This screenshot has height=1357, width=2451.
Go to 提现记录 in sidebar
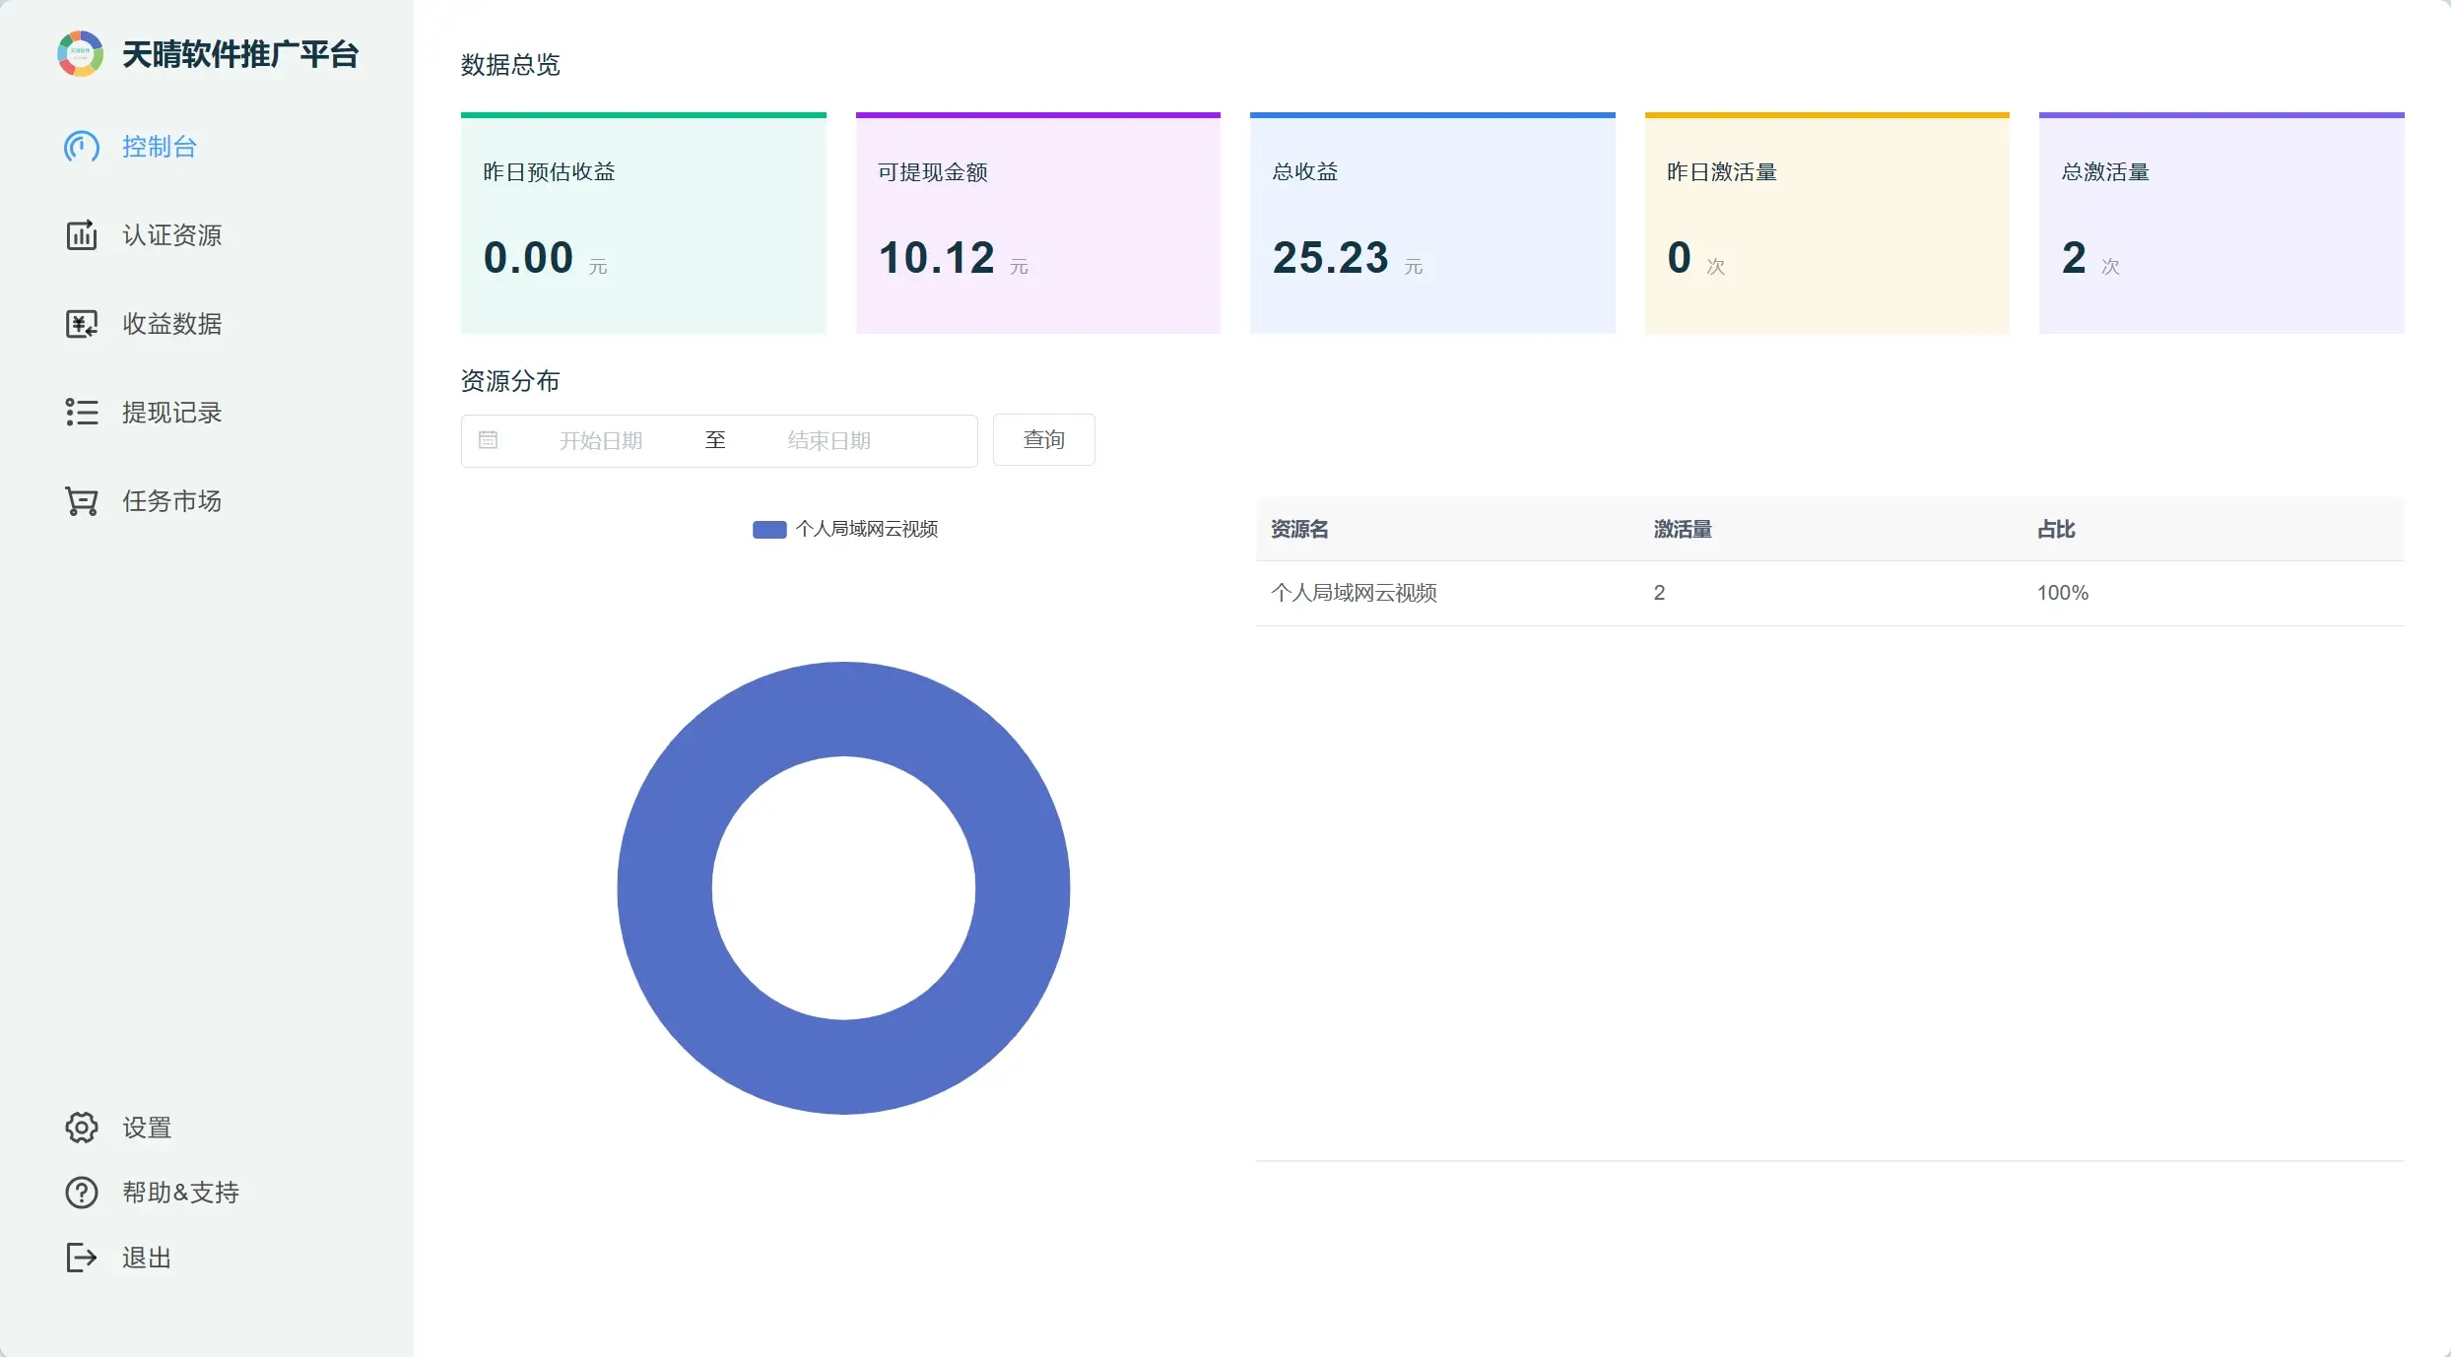[171, 413]
